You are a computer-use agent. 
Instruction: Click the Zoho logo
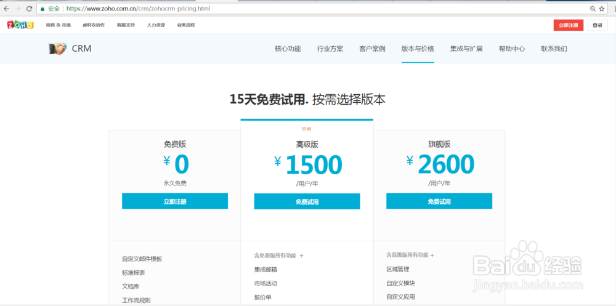[x=20, y=25]
